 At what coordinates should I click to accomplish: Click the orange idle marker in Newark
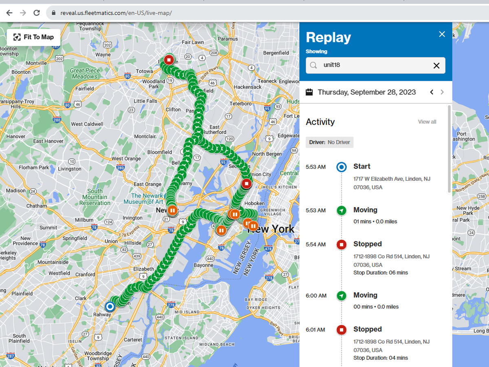click(x=172, y=211)
